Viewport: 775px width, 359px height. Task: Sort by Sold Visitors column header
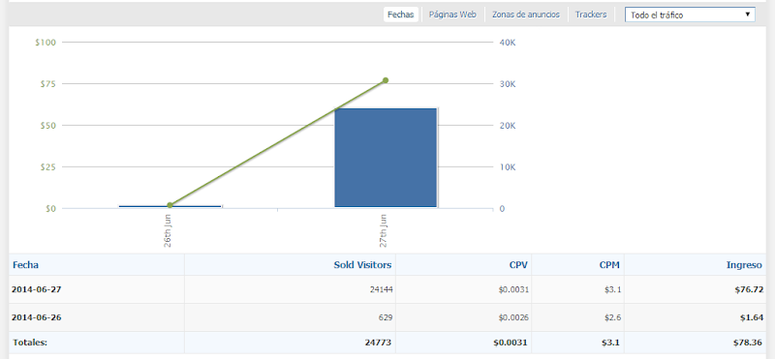(x=362, y=265)
